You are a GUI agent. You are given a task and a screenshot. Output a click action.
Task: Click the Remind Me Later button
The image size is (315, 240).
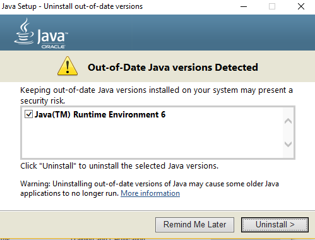[194, 225]
